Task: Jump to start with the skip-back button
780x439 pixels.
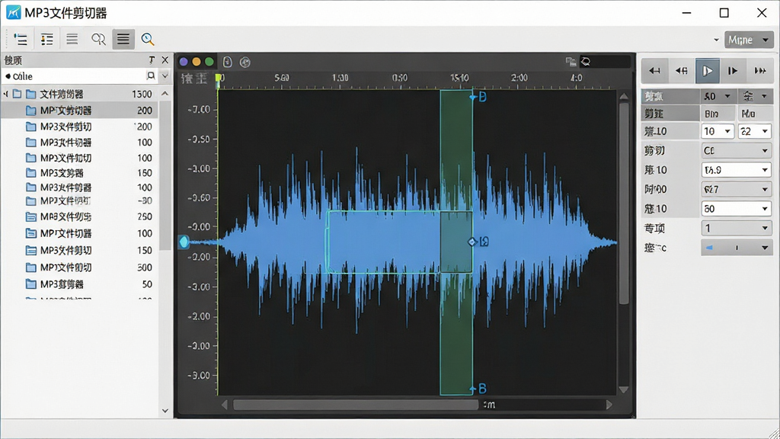Action: point(654,71)
